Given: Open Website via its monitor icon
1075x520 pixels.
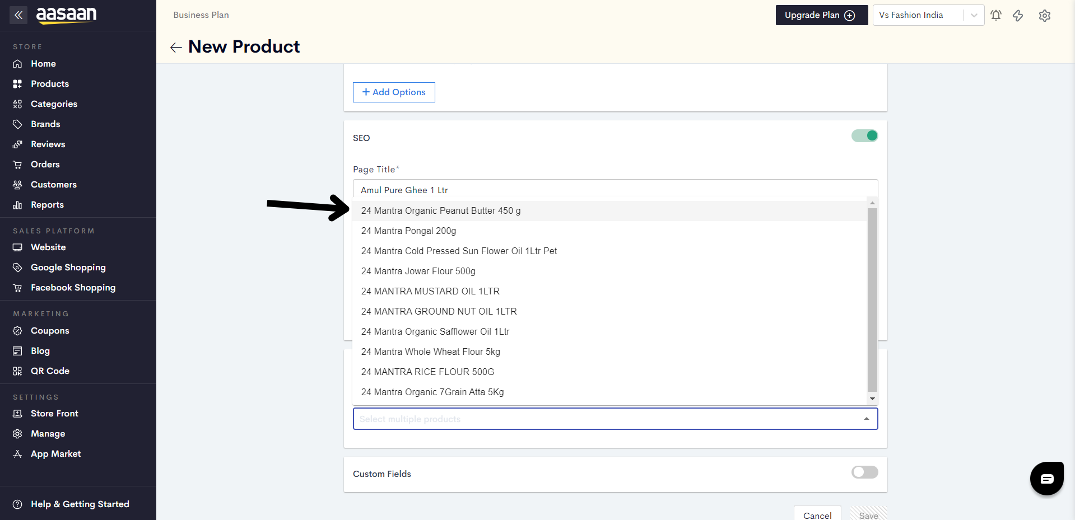Looking at the screenshot, I should point(17,247).
